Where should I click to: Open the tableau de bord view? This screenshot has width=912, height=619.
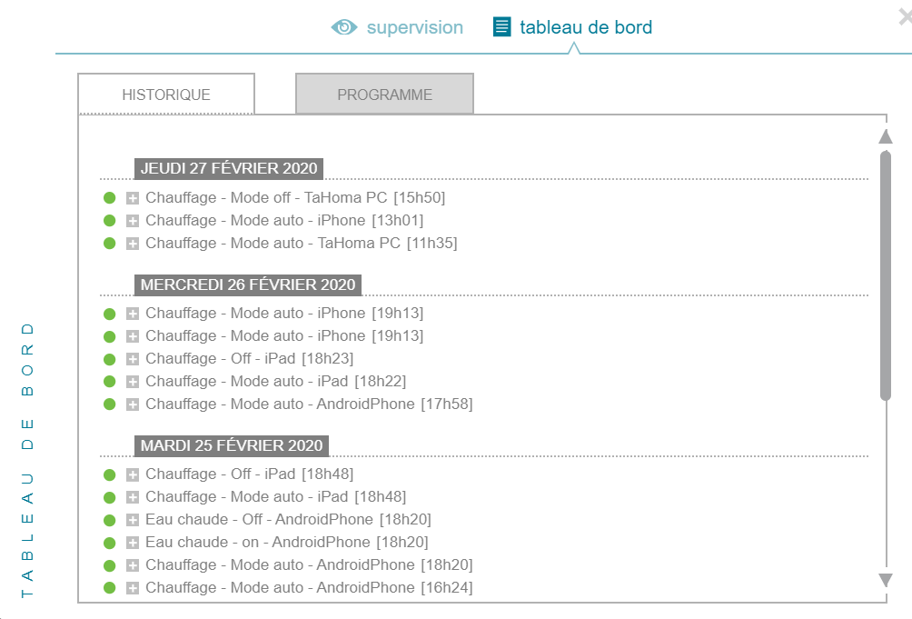tap(586, 27)
